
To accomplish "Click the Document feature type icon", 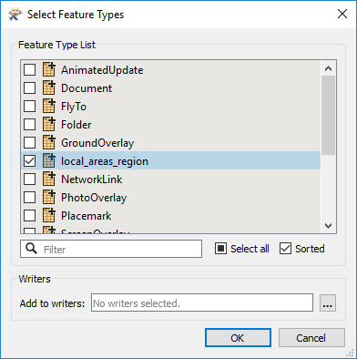I will 49,87.
